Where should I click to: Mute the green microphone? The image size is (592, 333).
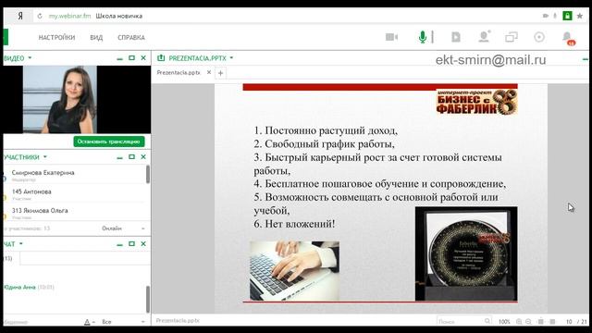point(423,37)
